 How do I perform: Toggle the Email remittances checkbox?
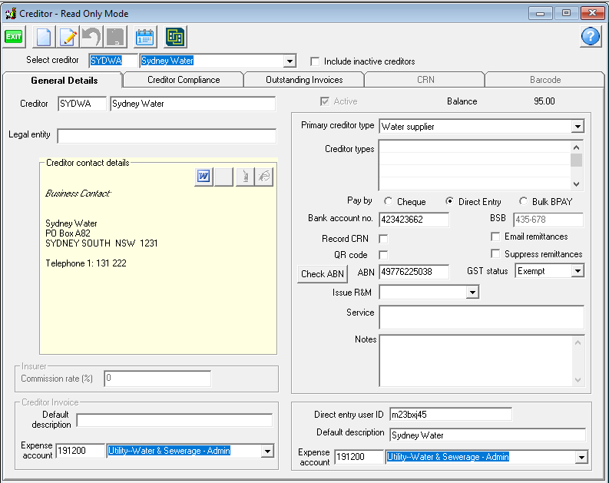[495, 237]
